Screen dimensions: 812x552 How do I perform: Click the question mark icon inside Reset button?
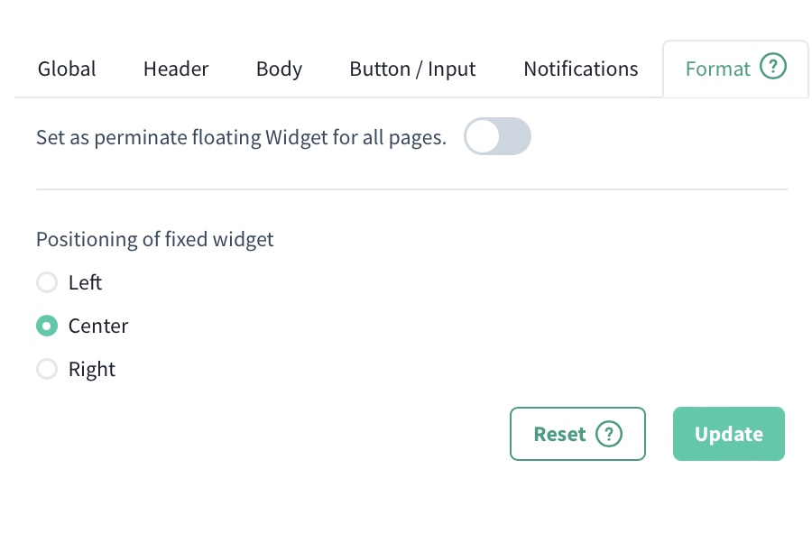tap(609, 434)
